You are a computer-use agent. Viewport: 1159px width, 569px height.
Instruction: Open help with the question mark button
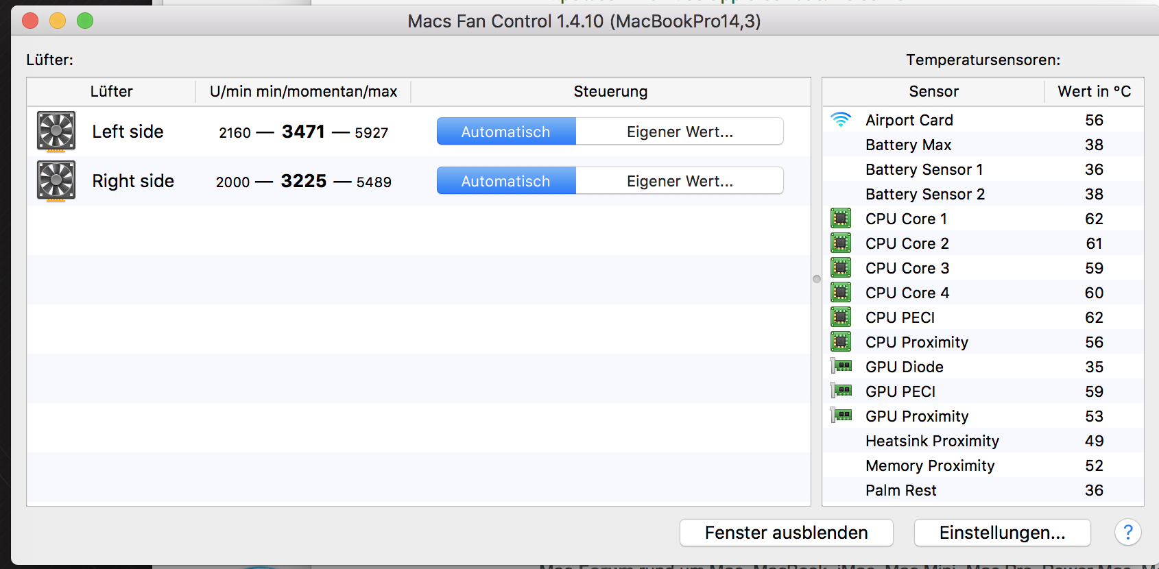(1127, 532)
